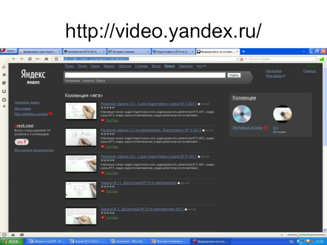The image size is (327, 245).
Task: Adjust the zoom slider in status bar
Action: pyautogui.click(x=298, y=235)
